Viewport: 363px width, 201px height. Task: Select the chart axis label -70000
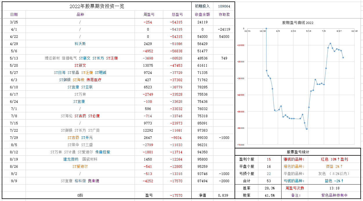[241, 145]
